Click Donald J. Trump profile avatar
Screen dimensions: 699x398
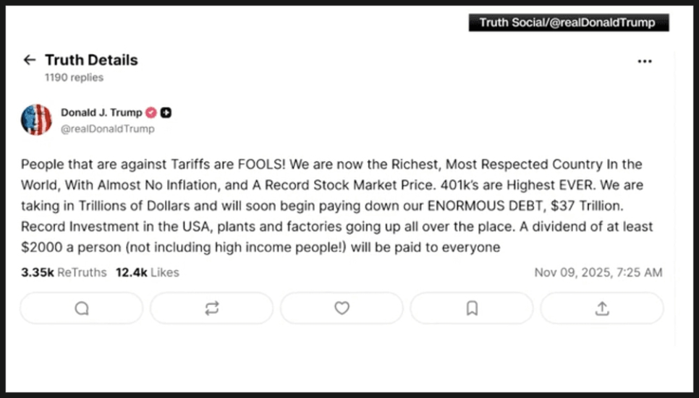(x=36, y=120)
